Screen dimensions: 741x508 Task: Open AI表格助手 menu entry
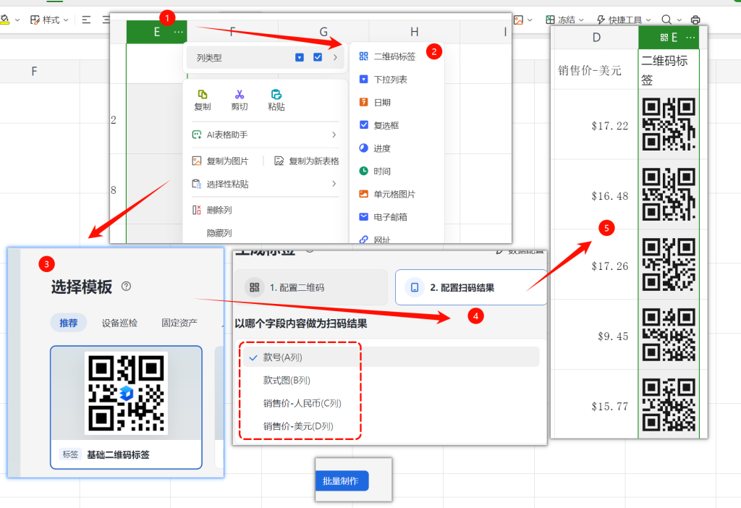pyautogui.click(x=265, y=135)
